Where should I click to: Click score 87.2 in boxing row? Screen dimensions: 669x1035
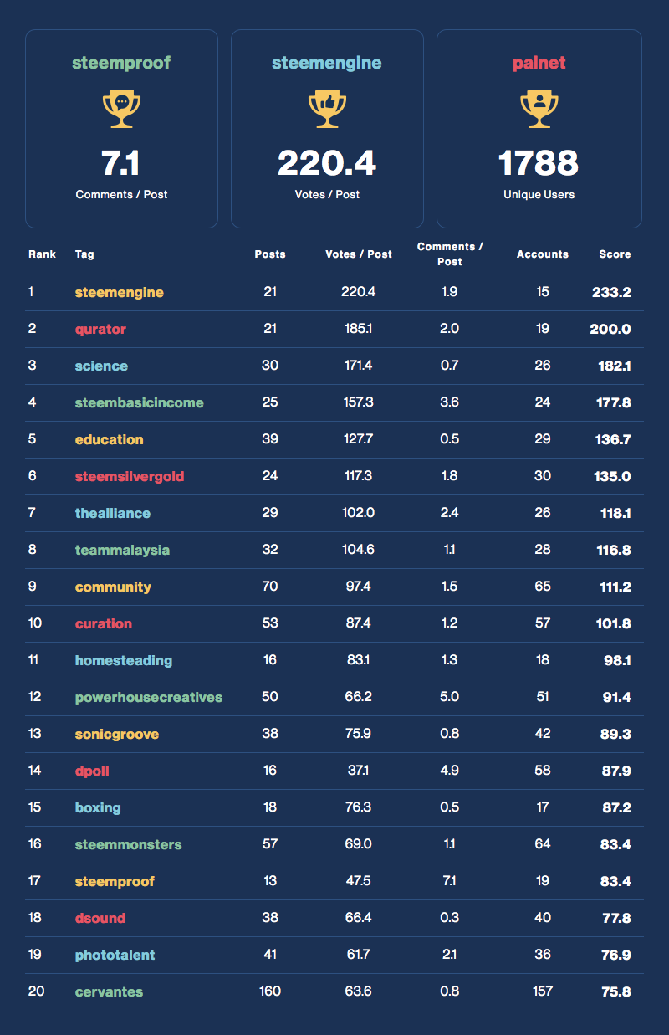[615, 807]
